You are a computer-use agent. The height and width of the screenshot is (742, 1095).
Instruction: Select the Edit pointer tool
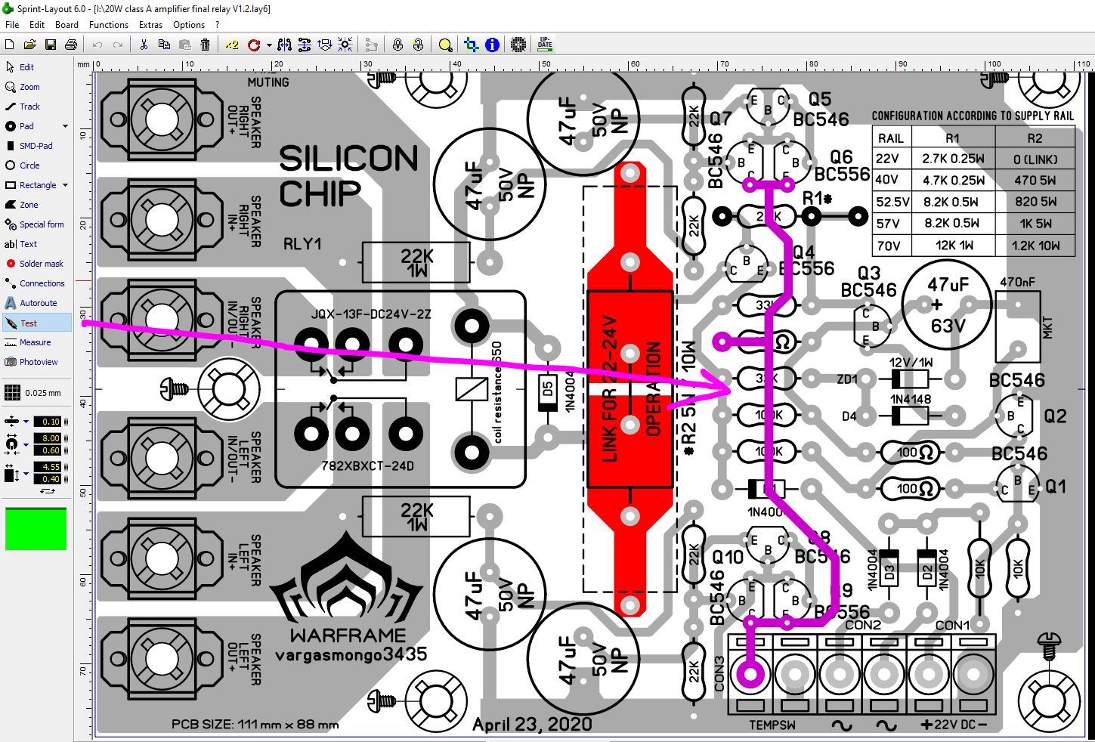coord(36,67)
